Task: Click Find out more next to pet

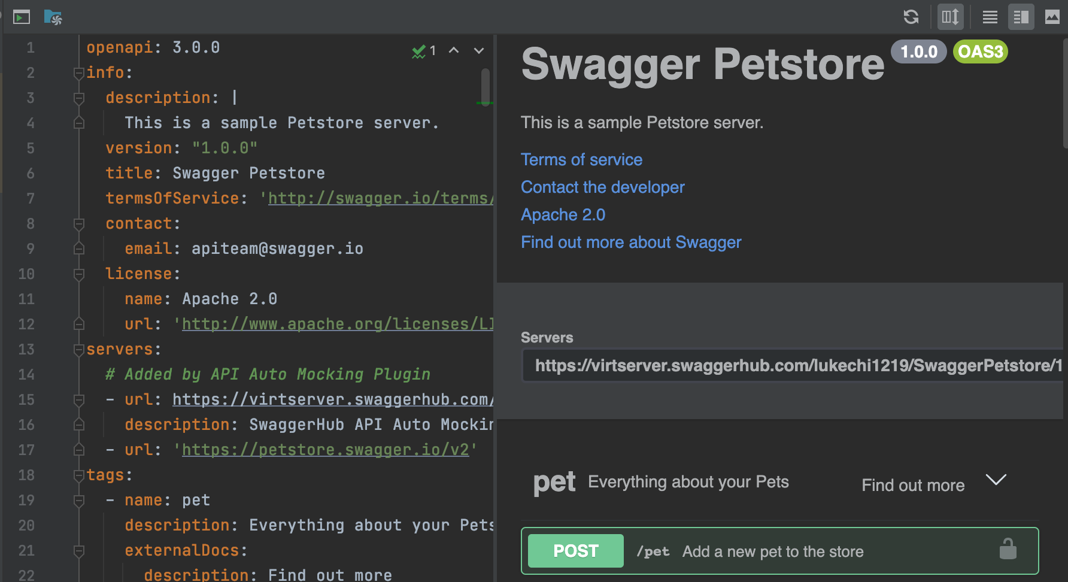Action: [x=913, y=485]
